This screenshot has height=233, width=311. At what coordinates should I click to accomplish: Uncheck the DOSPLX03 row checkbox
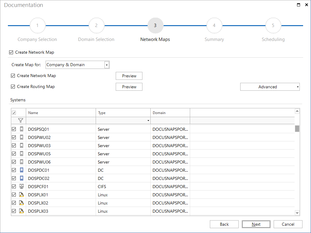pos(14,211)
